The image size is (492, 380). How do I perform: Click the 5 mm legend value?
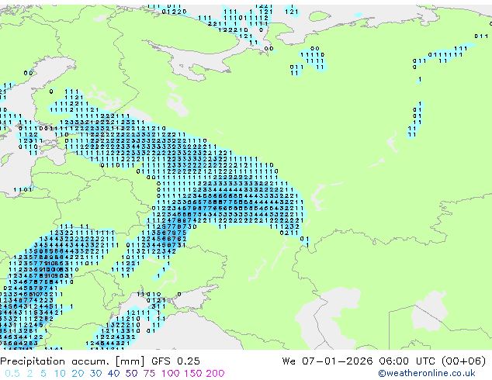(x=43, y=374)
